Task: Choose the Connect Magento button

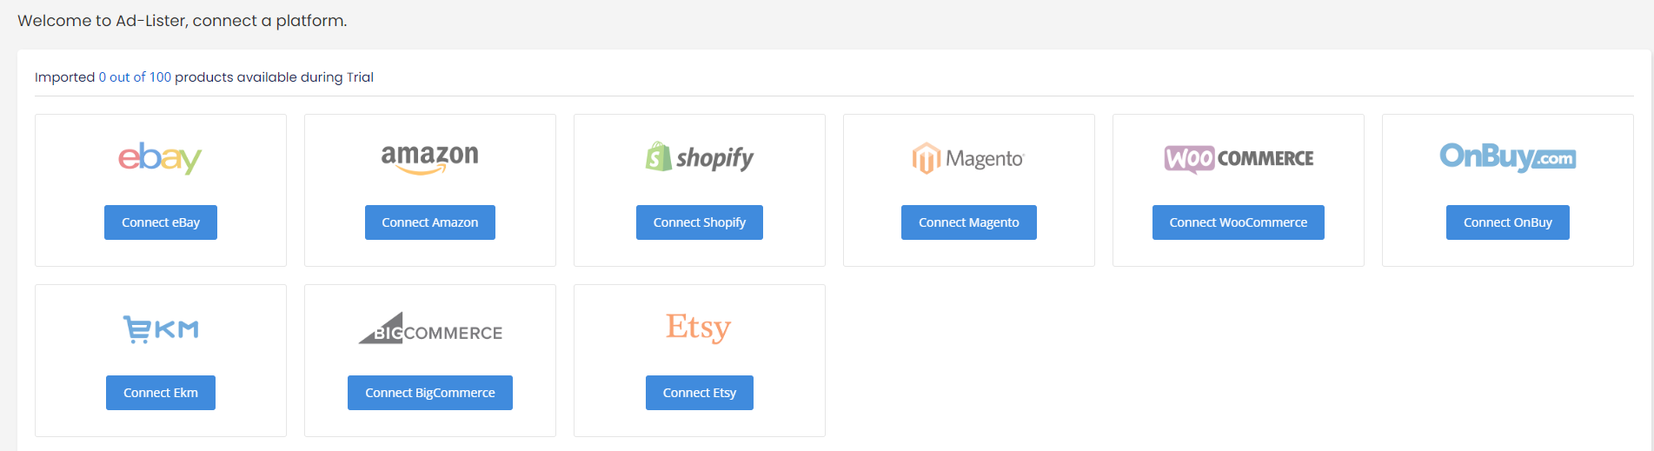Action: point(969,222)
